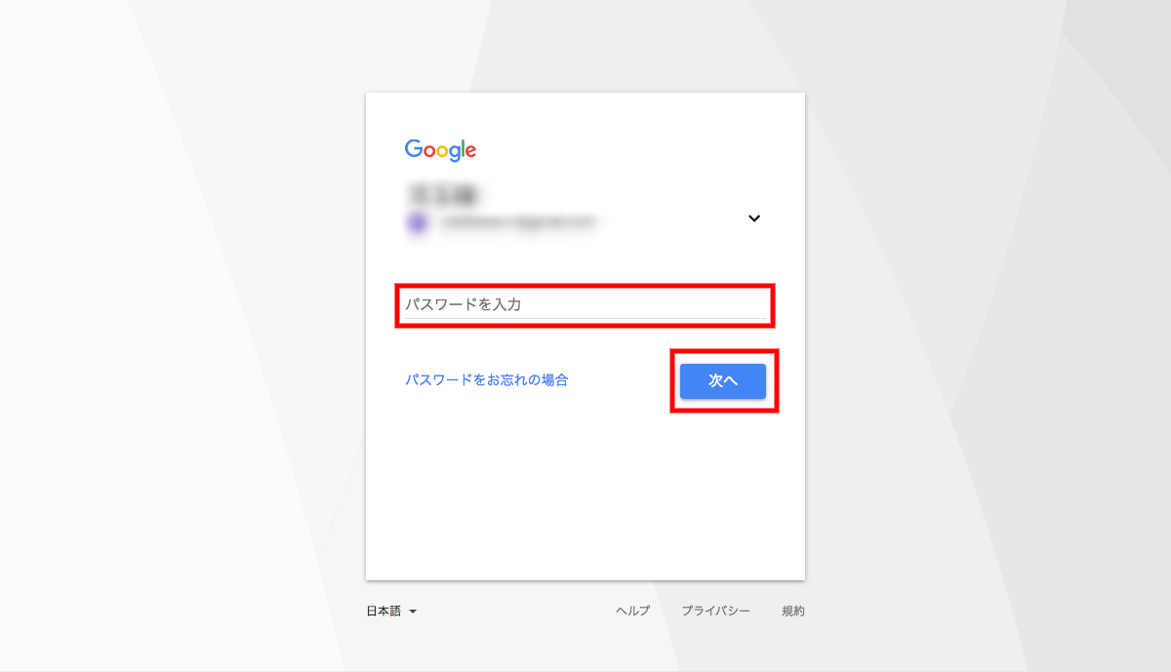Click the letter G of Google logo
Screen dimensions: 1171x672
click(414, 149)
